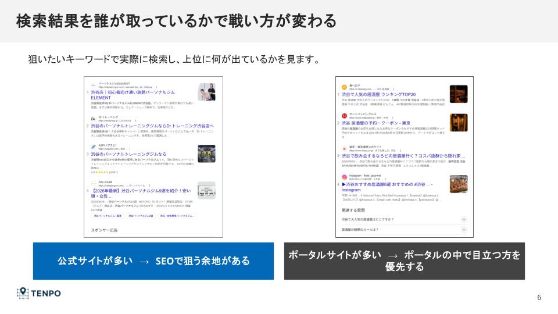Screen dimensions: 558x314
Task: Click the ELEMENT gym trainer thumbnail
Action: (x=206, y=92)
